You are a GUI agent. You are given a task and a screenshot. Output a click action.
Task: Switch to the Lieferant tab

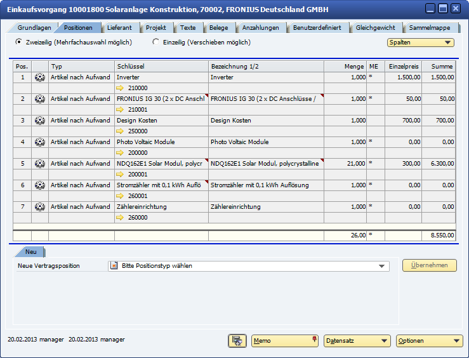[119, 28]
